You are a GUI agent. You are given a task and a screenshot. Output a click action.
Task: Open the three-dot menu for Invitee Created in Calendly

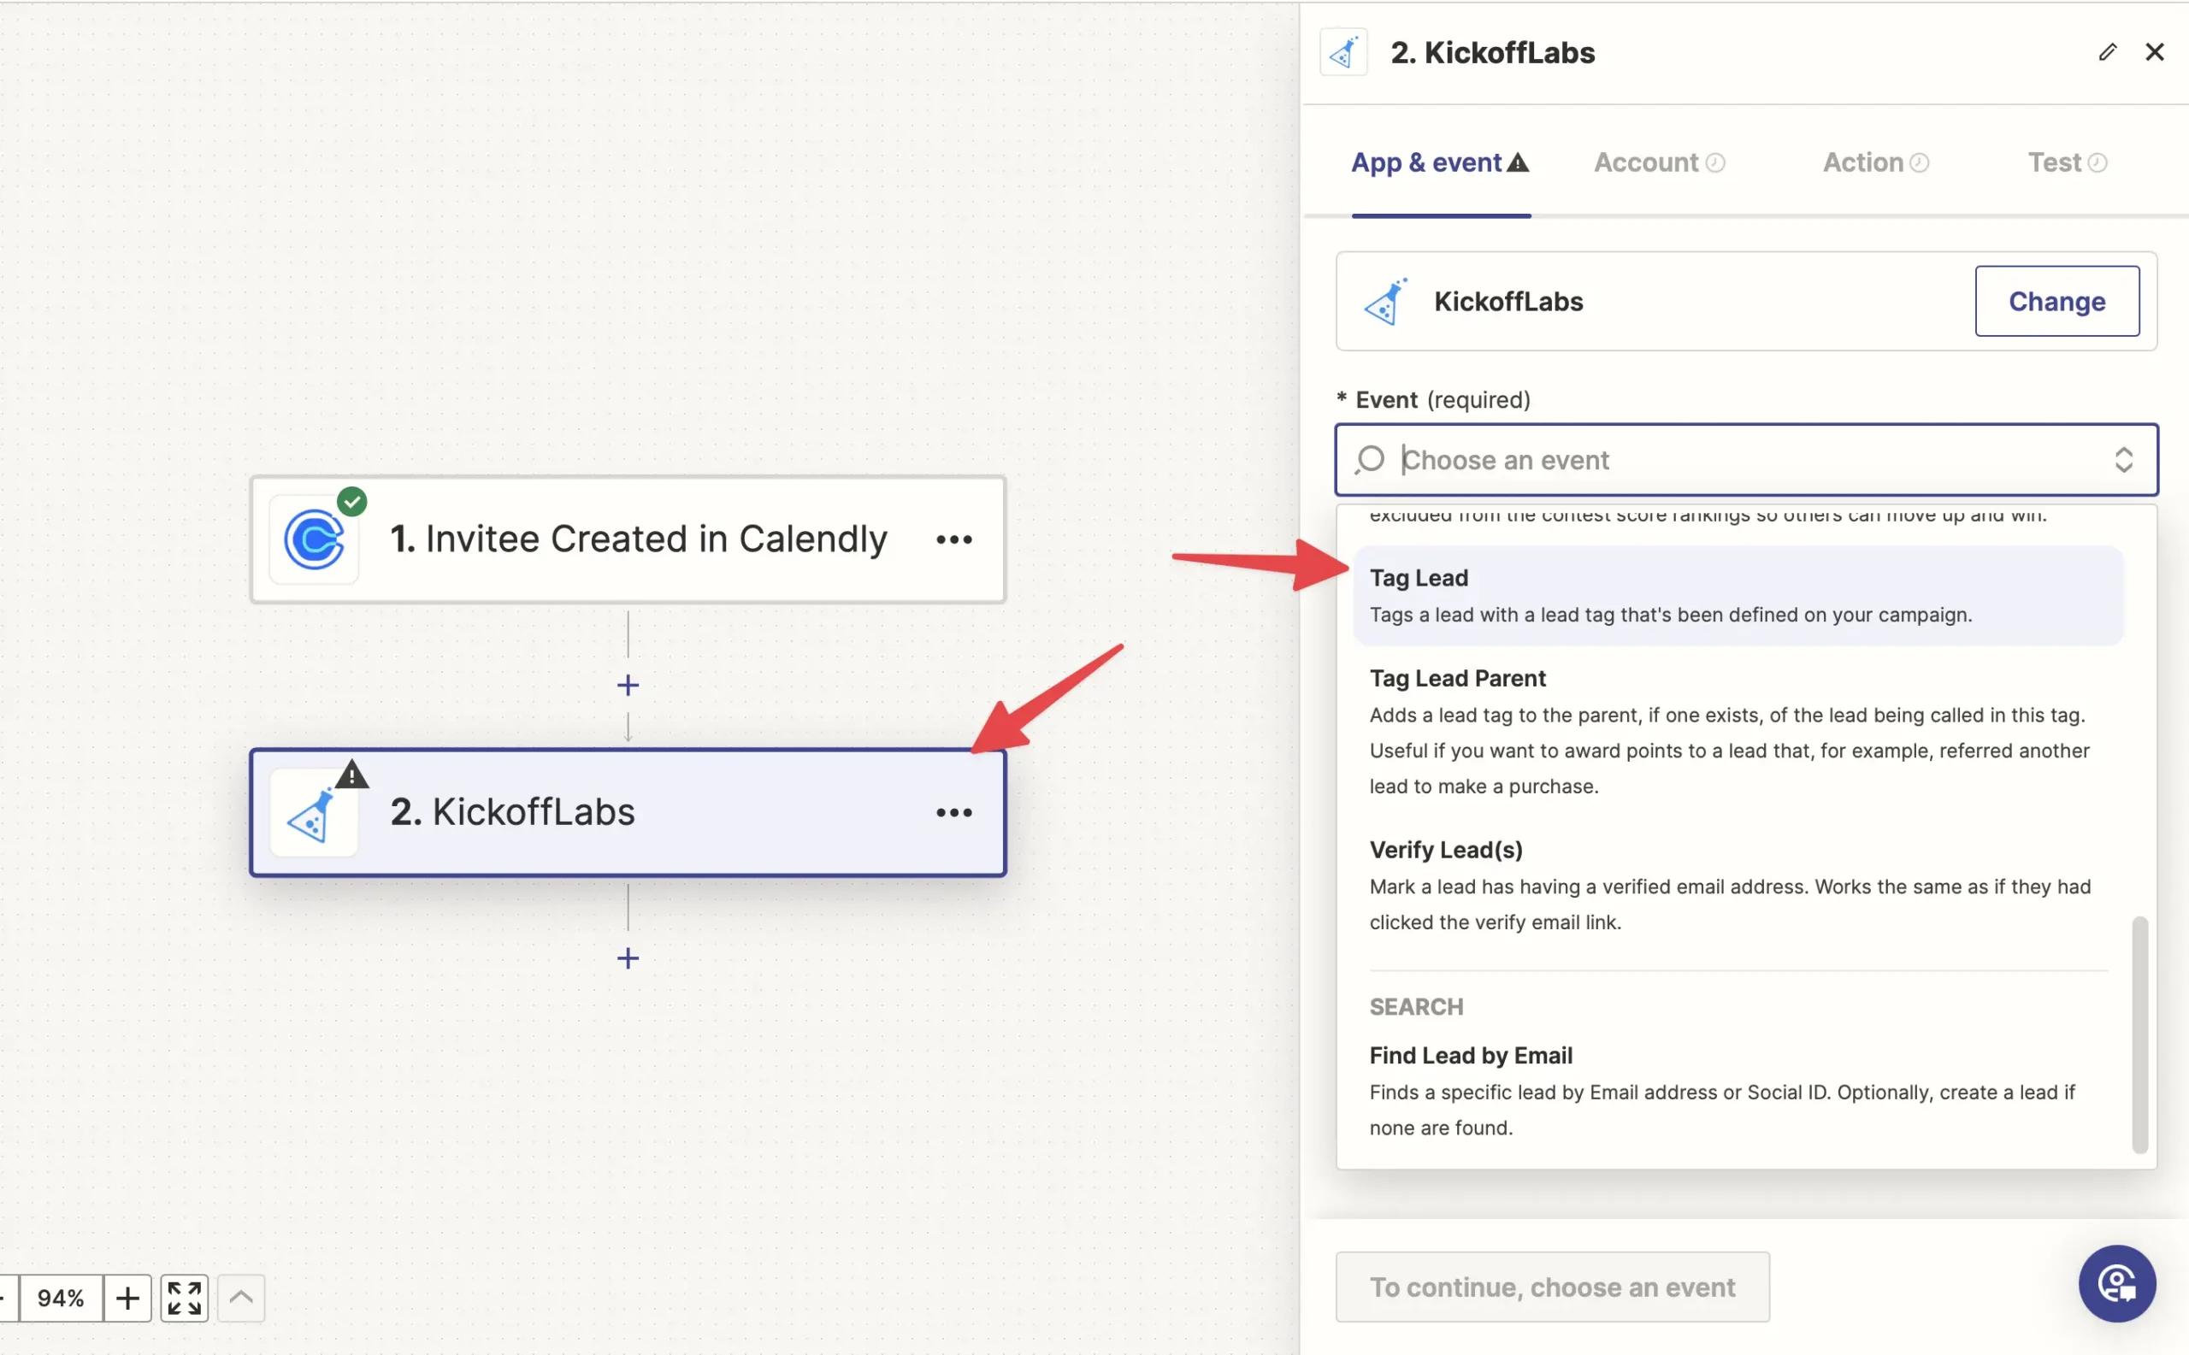coord(953,539)
